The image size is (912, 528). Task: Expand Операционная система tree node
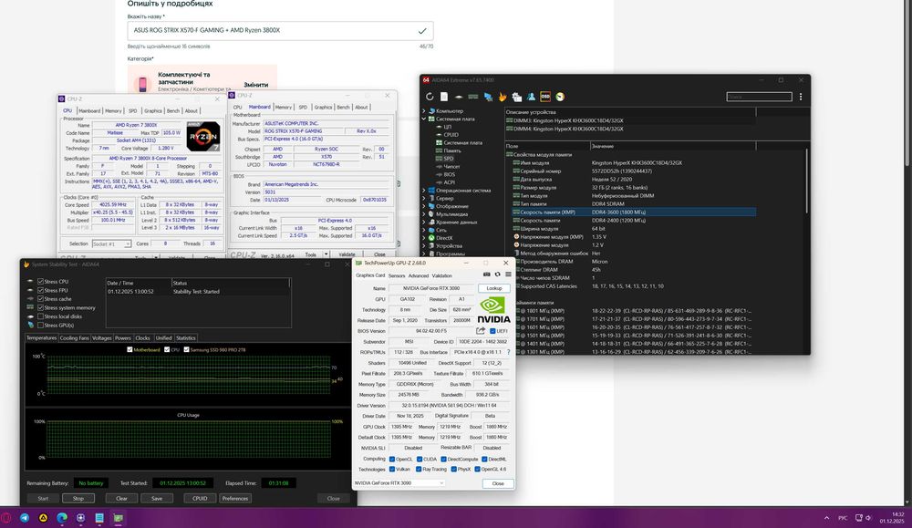pyautogui.click(x=423, y=191)
